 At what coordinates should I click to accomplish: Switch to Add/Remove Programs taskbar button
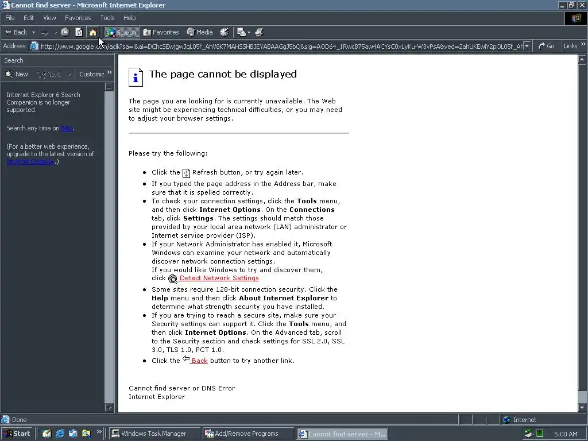pyautogui.click(x=247, y=434)
